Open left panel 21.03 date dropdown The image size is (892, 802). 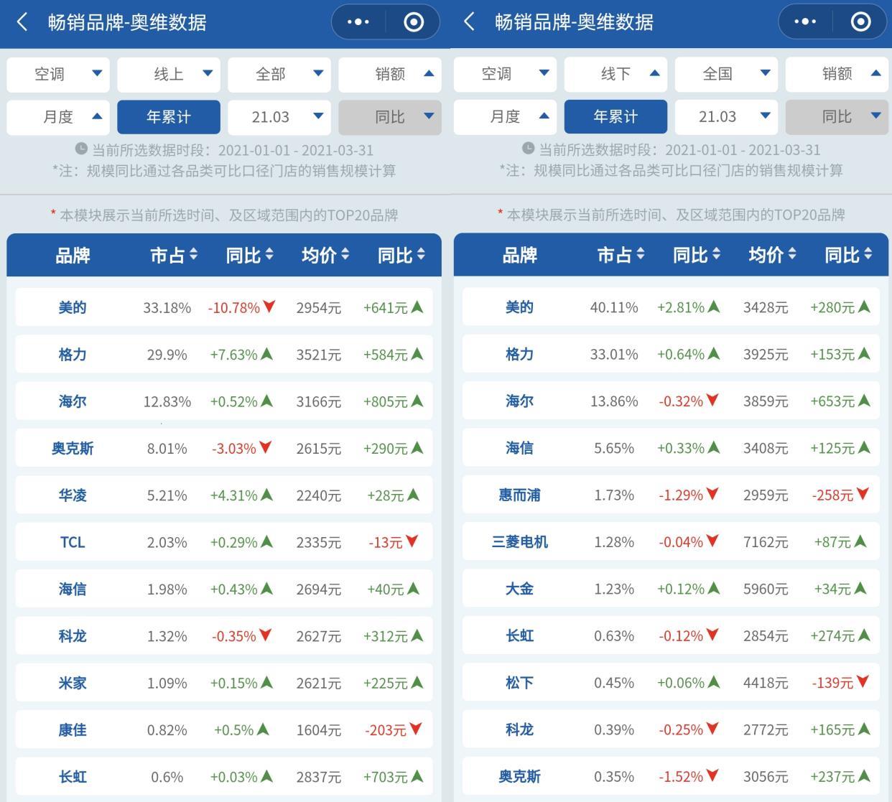[279, 117]
